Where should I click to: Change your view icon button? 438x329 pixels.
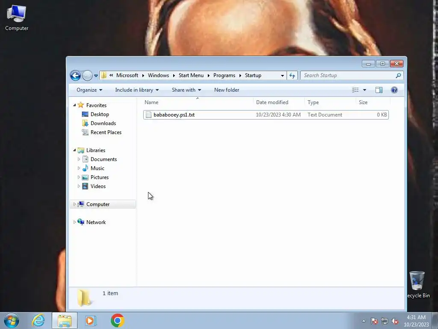[x=355, y=90]
